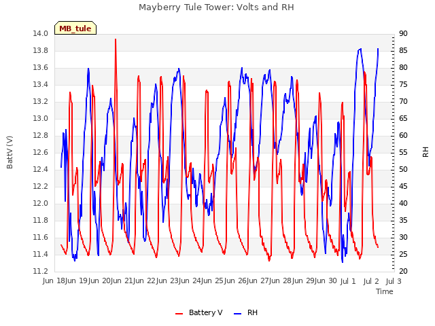
Task: Click the 11.6 voltage axis value
Action: pos(41,237)
